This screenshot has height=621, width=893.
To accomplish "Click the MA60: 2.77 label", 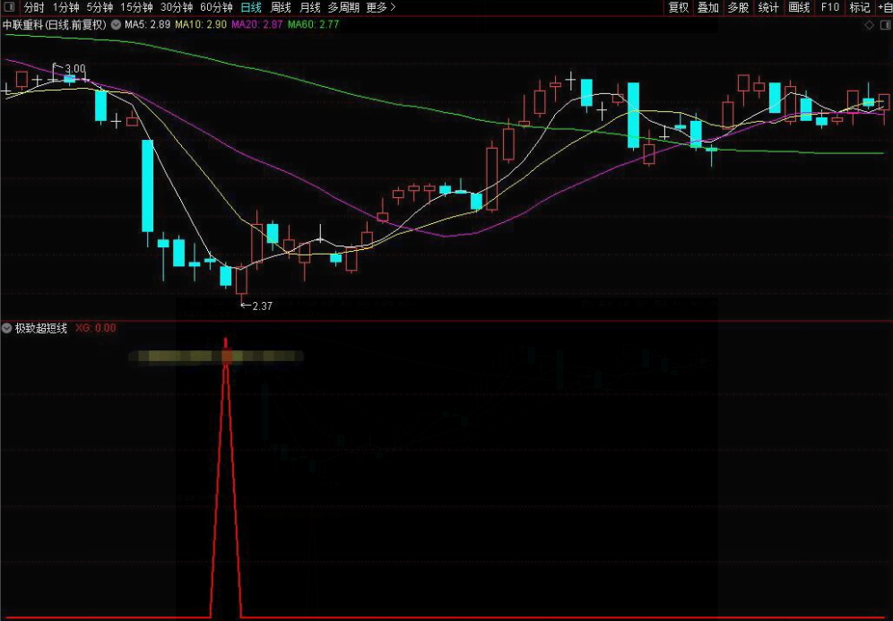I will pos(313,24).
